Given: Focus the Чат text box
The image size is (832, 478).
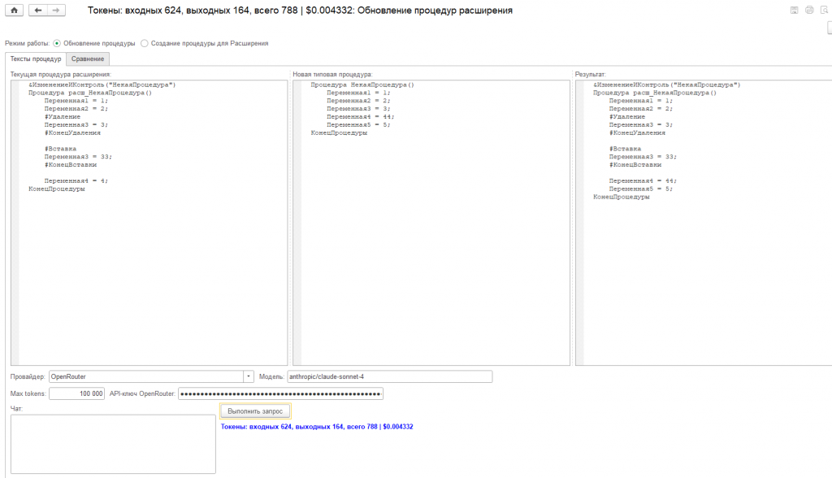Looking at the screenshot, I should click(113, 444).
